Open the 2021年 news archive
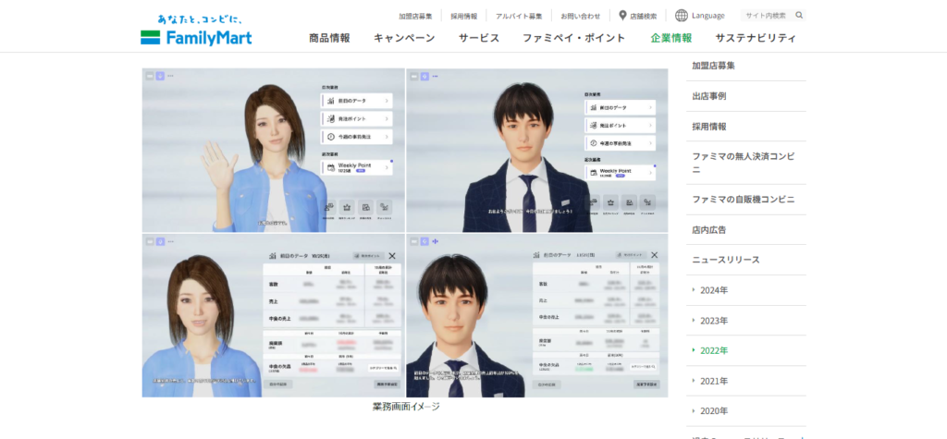 tap(713, 381)
